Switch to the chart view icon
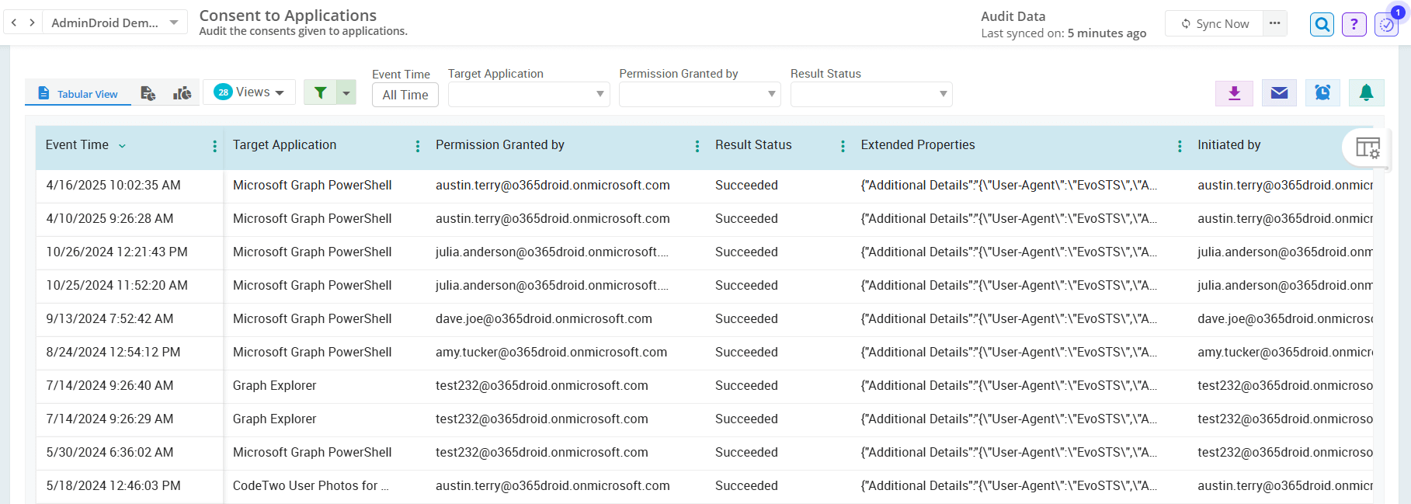Image resolution: width=1411 pixels, height=504 pixels. (x=182, y=93)
